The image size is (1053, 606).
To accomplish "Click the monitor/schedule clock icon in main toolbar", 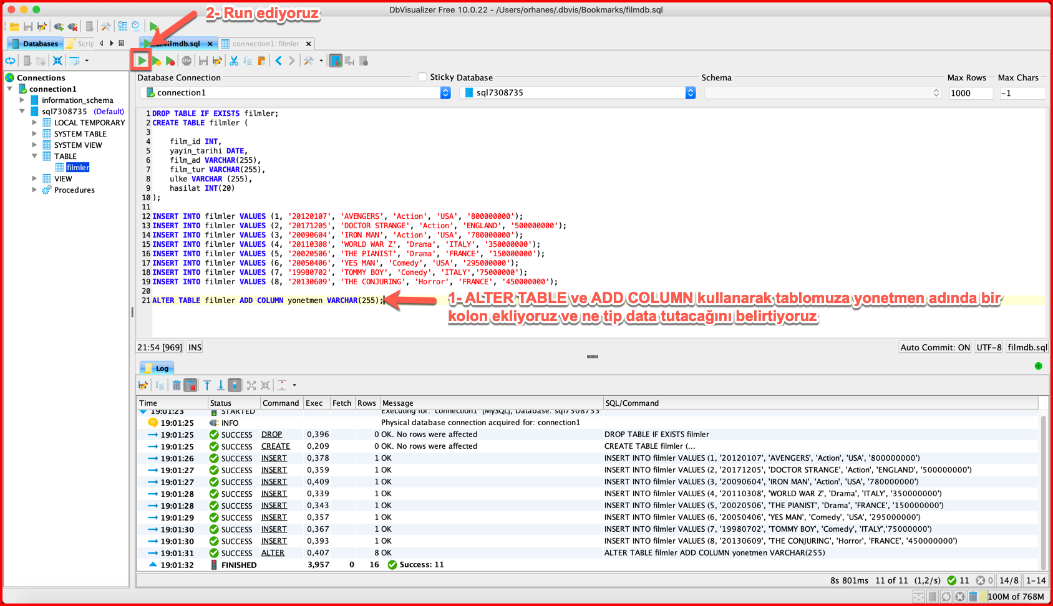I will pos(136,26).
